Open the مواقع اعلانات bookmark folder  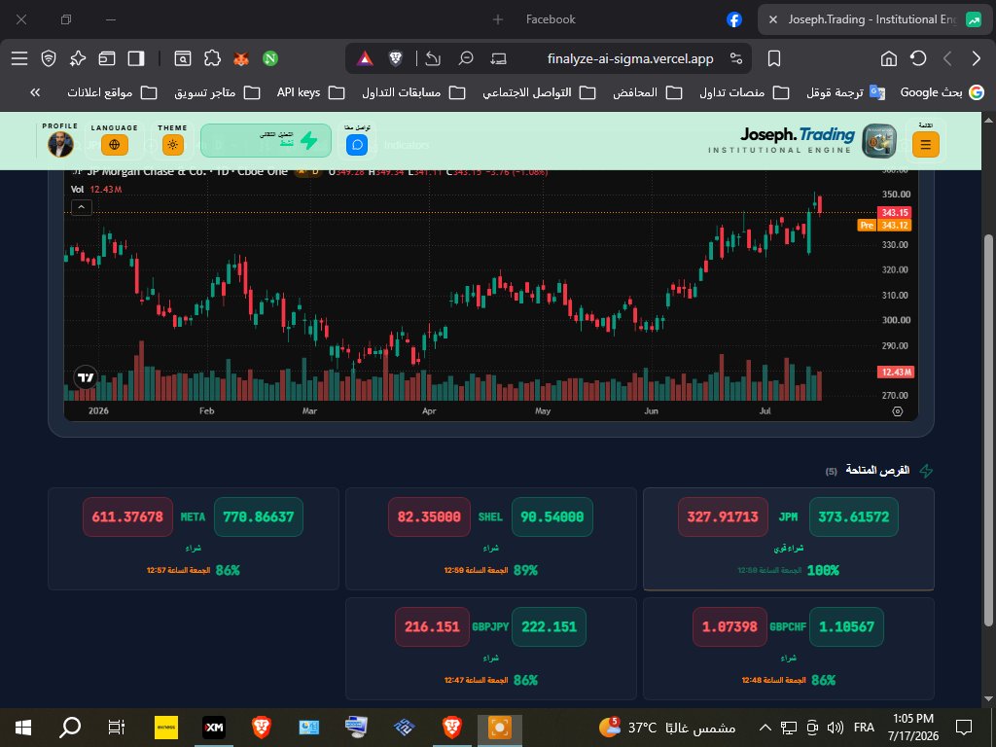(x=113, y=92)
